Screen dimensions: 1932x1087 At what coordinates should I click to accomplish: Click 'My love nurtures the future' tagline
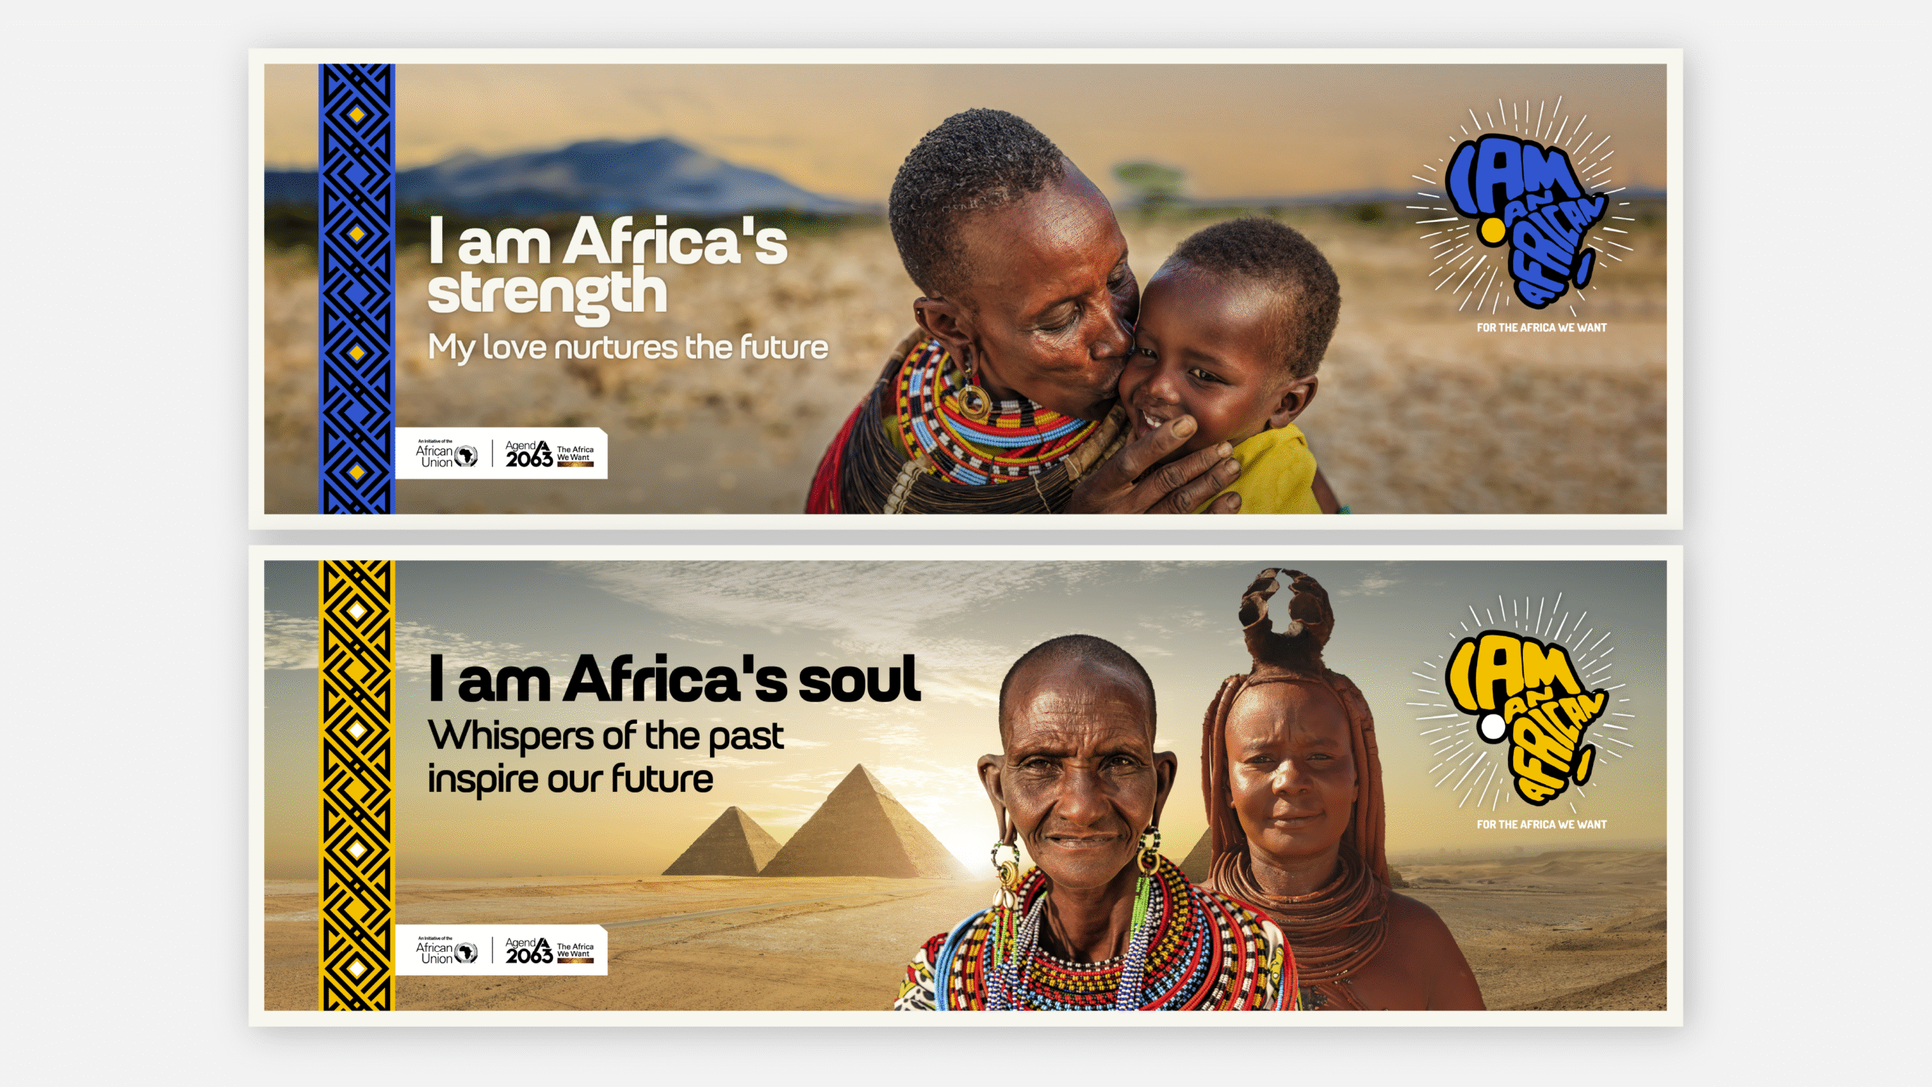point(628,348)
